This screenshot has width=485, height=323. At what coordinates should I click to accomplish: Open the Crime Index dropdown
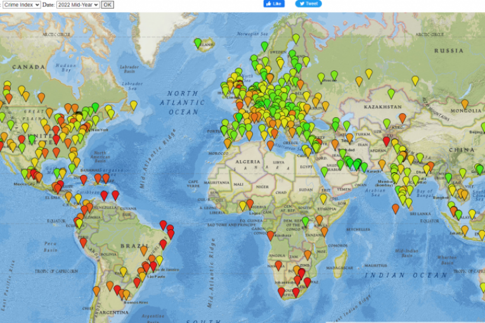point(21,4)
